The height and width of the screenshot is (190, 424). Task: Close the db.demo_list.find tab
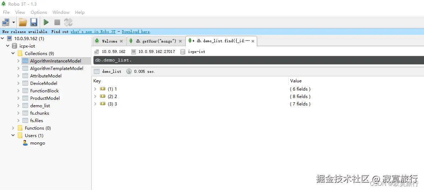click(253, 41)
